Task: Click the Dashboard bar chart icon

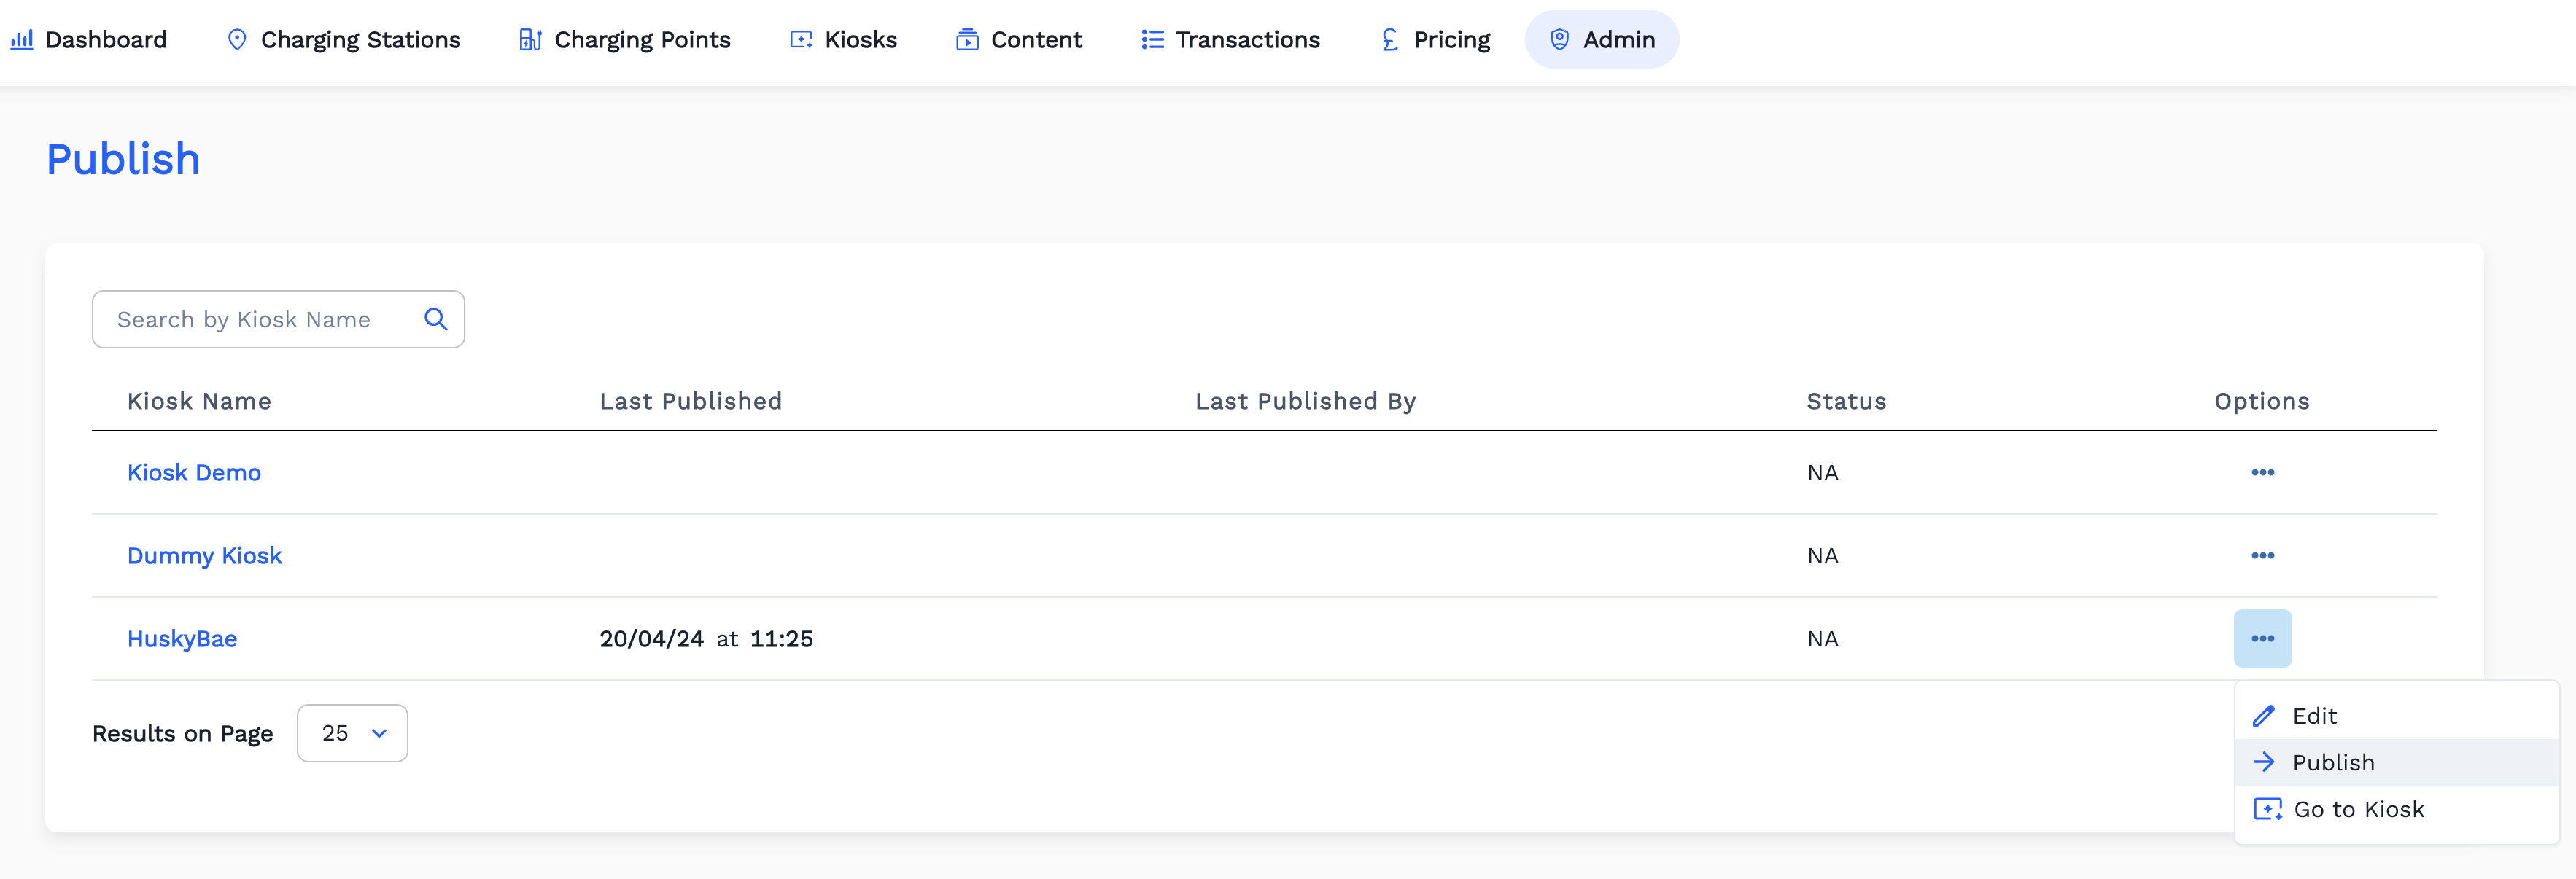Action: 22,40
